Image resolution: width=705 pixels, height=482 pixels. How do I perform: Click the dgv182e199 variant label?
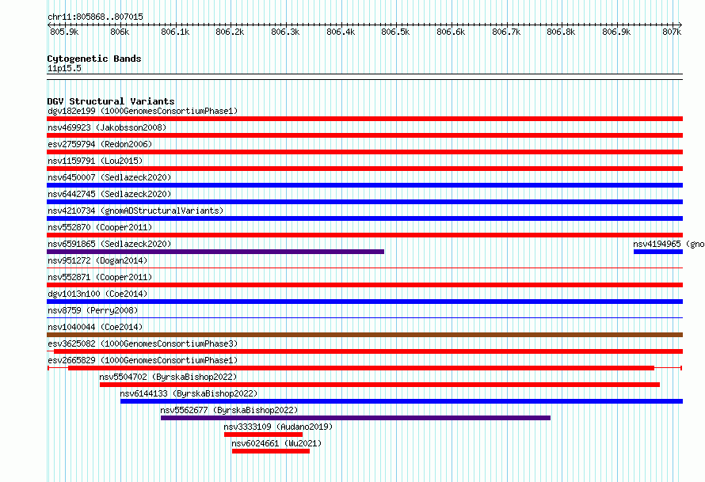(143, 111)
